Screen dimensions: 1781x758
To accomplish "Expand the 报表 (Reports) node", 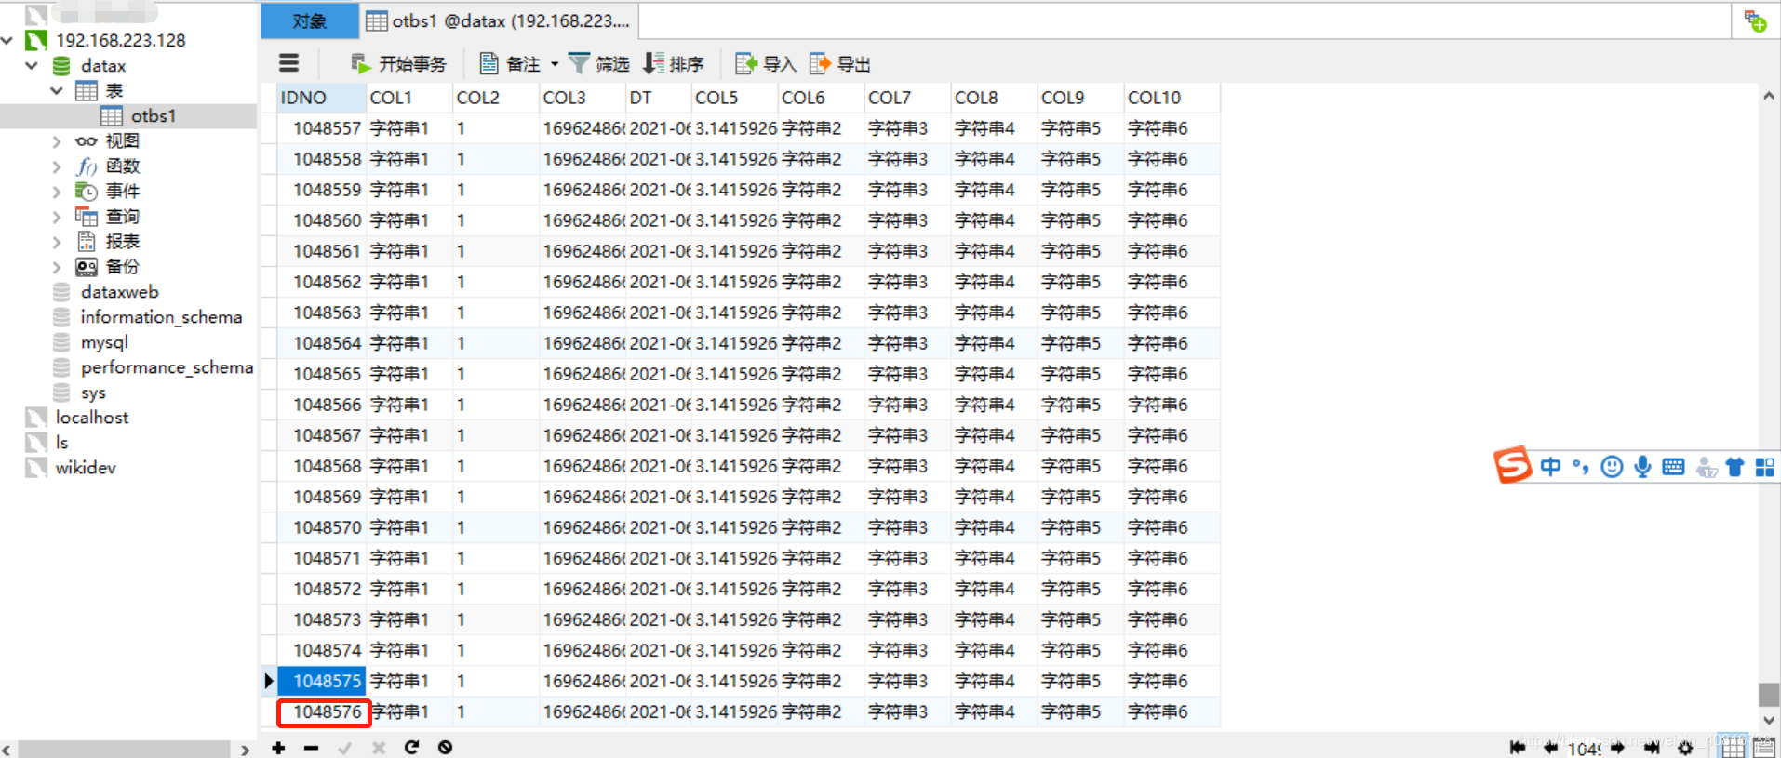I will (x=57, y=242).
